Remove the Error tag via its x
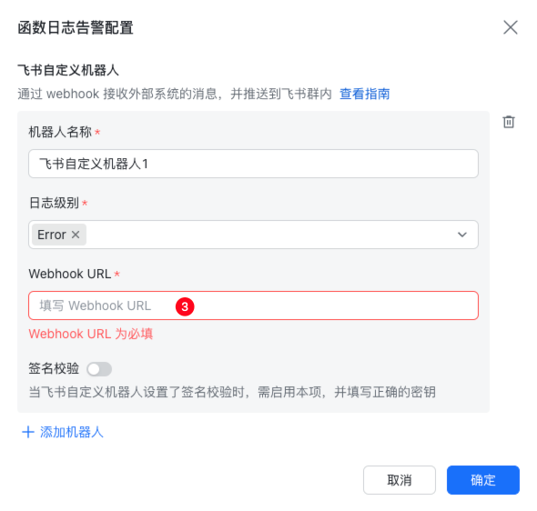 click(x=76, y=235)
